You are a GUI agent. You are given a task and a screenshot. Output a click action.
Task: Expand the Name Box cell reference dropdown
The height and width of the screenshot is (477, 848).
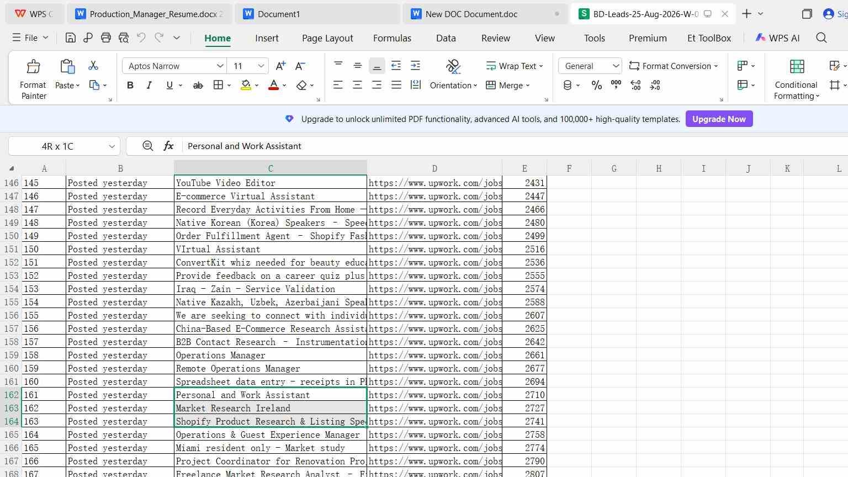click(112, 146)
